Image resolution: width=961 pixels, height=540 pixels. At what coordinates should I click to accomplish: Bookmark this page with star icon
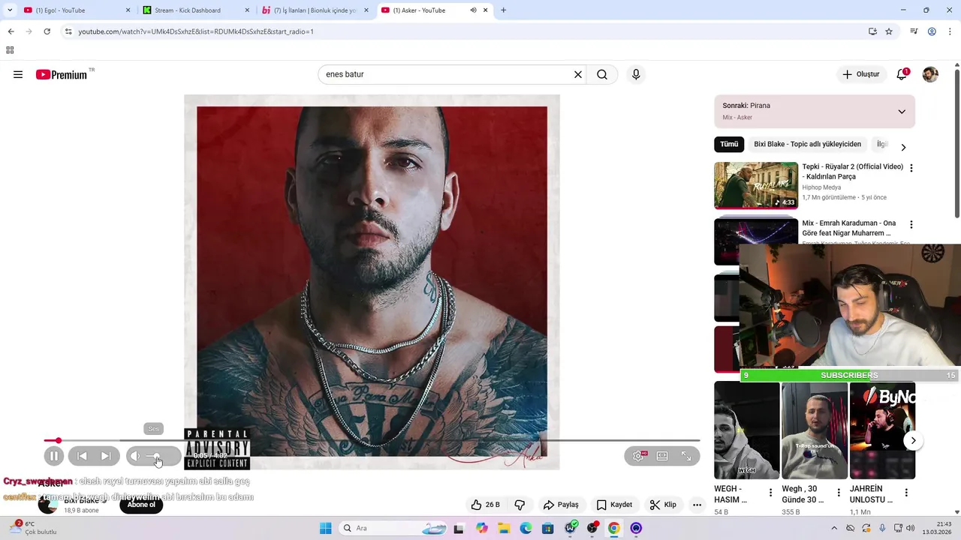(x=889, y=31)
